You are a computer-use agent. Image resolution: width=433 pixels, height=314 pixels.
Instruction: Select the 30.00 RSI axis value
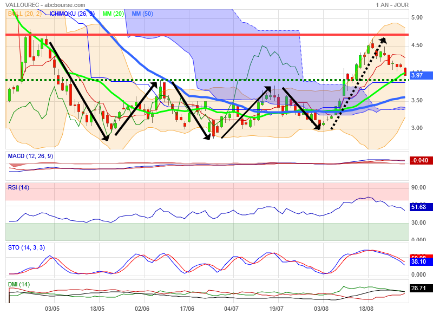[x=418, y=223]
